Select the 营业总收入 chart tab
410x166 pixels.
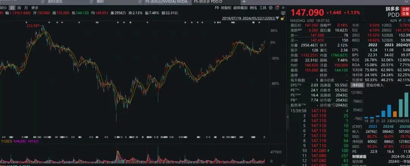(x=374, y=85)
